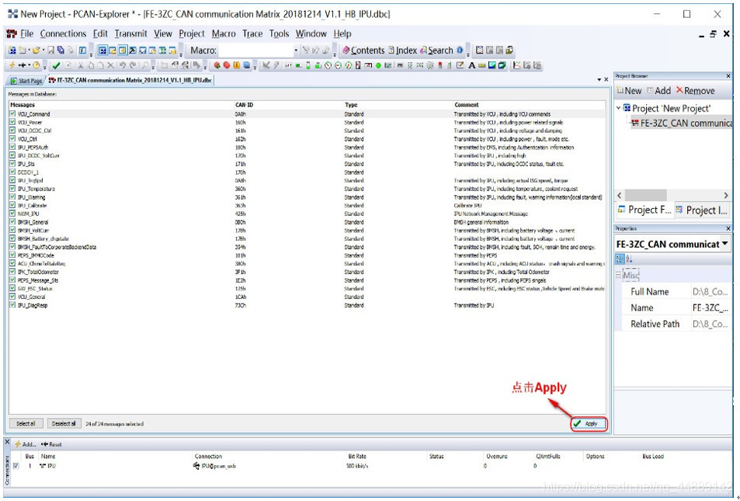Click the Undo arrow icon

point(122,65)
